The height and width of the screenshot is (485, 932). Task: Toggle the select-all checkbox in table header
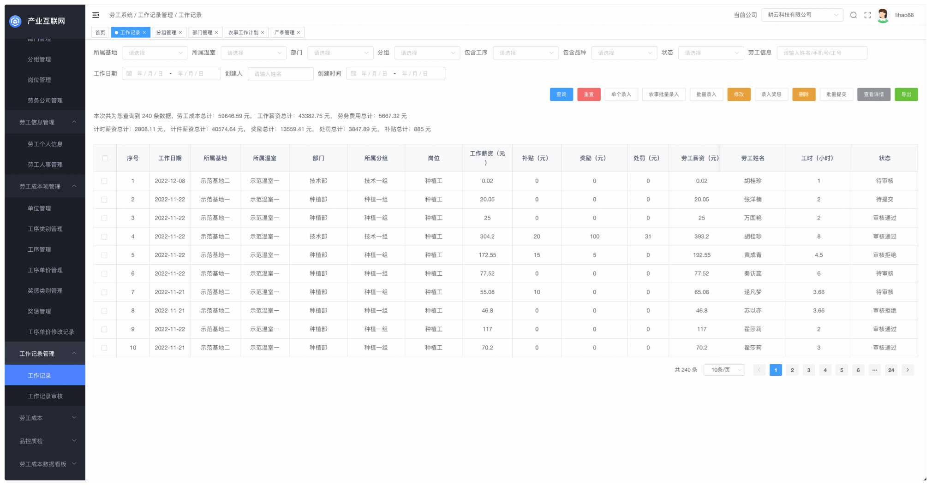105,158
